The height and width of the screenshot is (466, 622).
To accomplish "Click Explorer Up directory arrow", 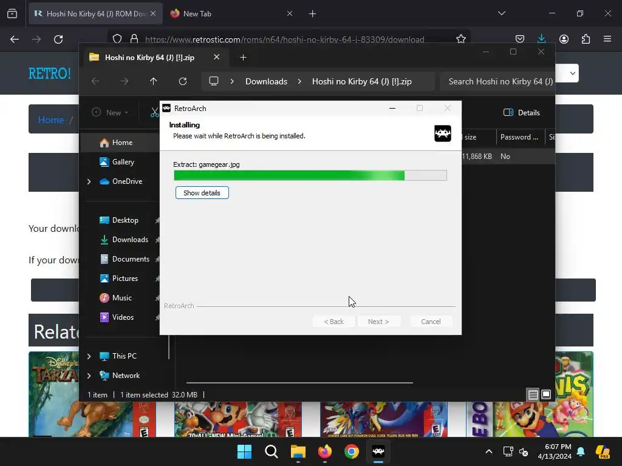I will 154,81.
